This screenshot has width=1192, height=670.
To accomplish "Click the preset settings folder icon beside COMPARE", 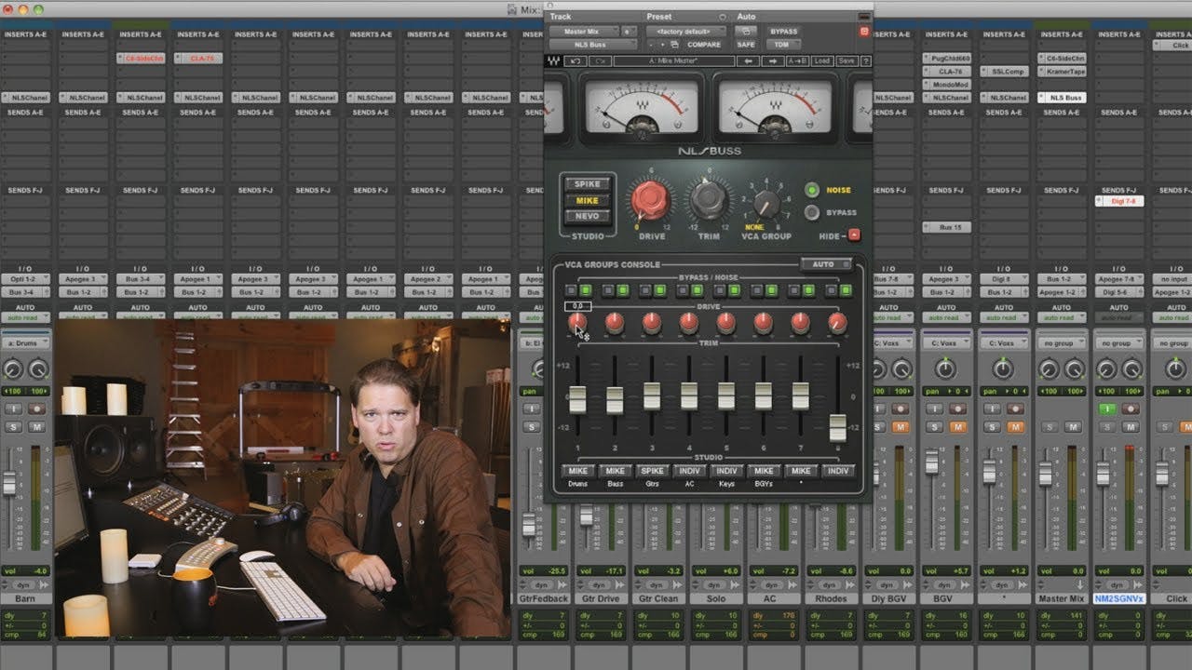I will [x=673, y=45].
